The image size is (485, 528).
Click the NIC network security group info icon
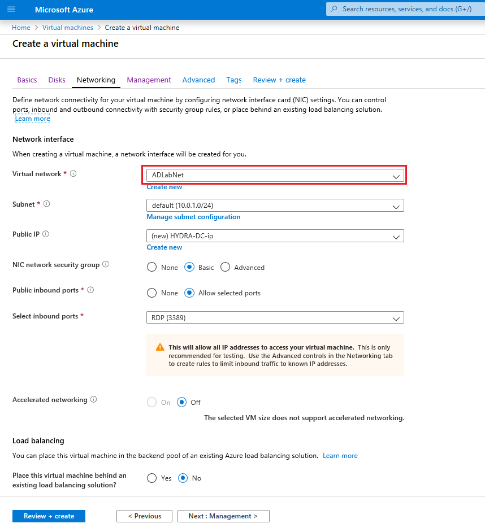pos(106,264)
